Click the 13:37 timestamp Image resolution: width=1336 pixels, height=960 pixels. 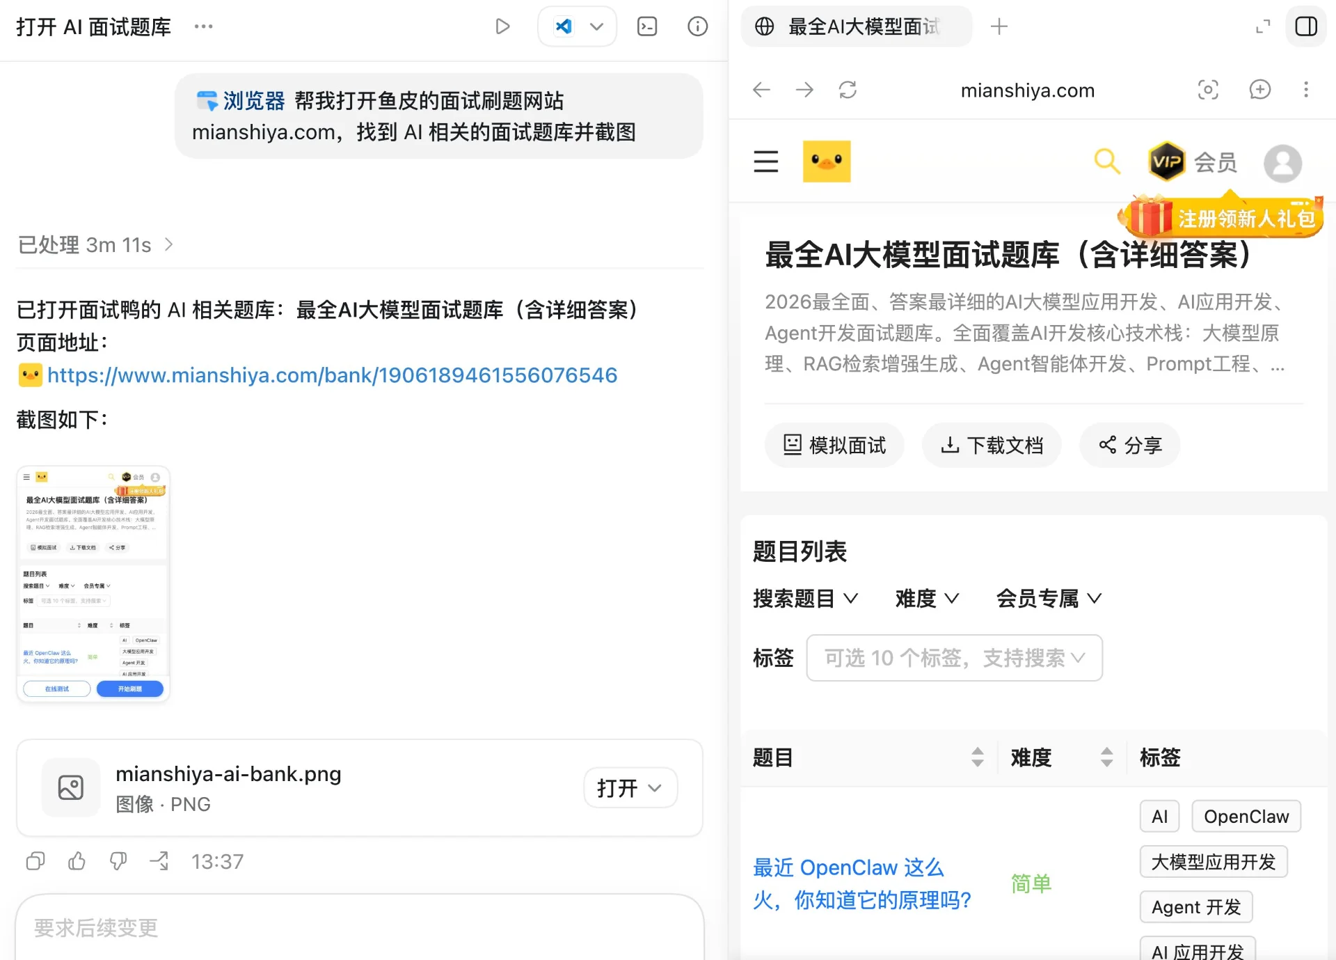coord(217,862)
